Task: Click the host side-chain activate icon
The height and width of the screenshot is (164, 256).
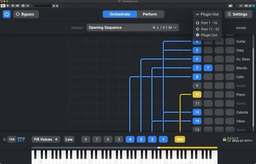Action: click(241, 6)
